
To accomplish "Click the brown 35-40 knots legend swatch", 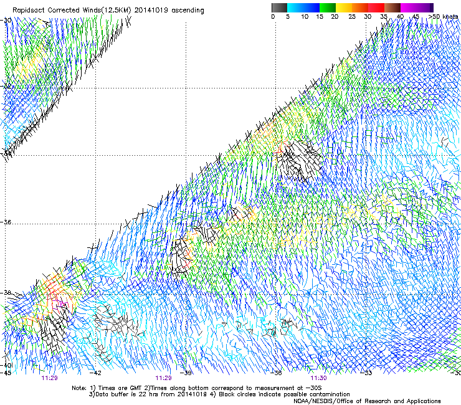I will coord(392,7).
